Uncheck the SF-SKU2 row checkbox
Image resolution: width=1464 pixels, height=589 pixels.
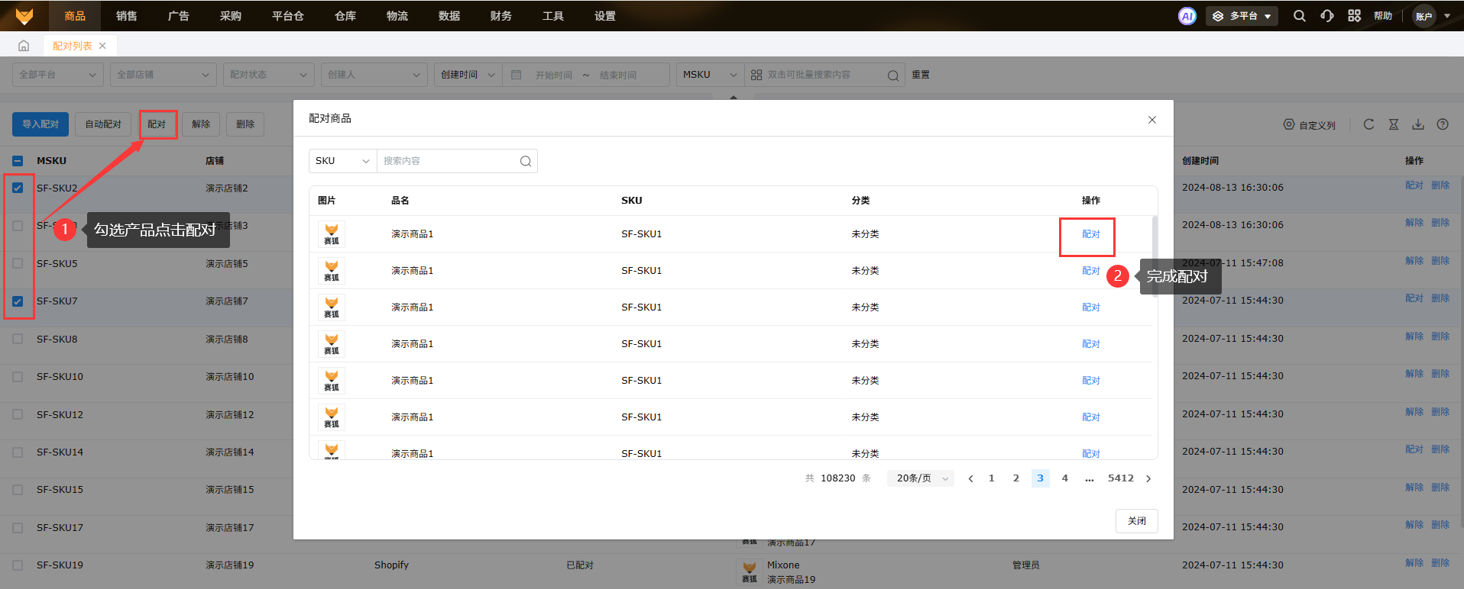(18, 188)
